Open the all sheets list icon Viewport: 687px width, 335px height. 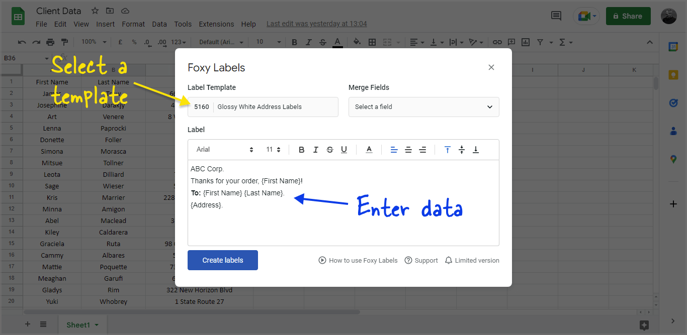(43, 324)
